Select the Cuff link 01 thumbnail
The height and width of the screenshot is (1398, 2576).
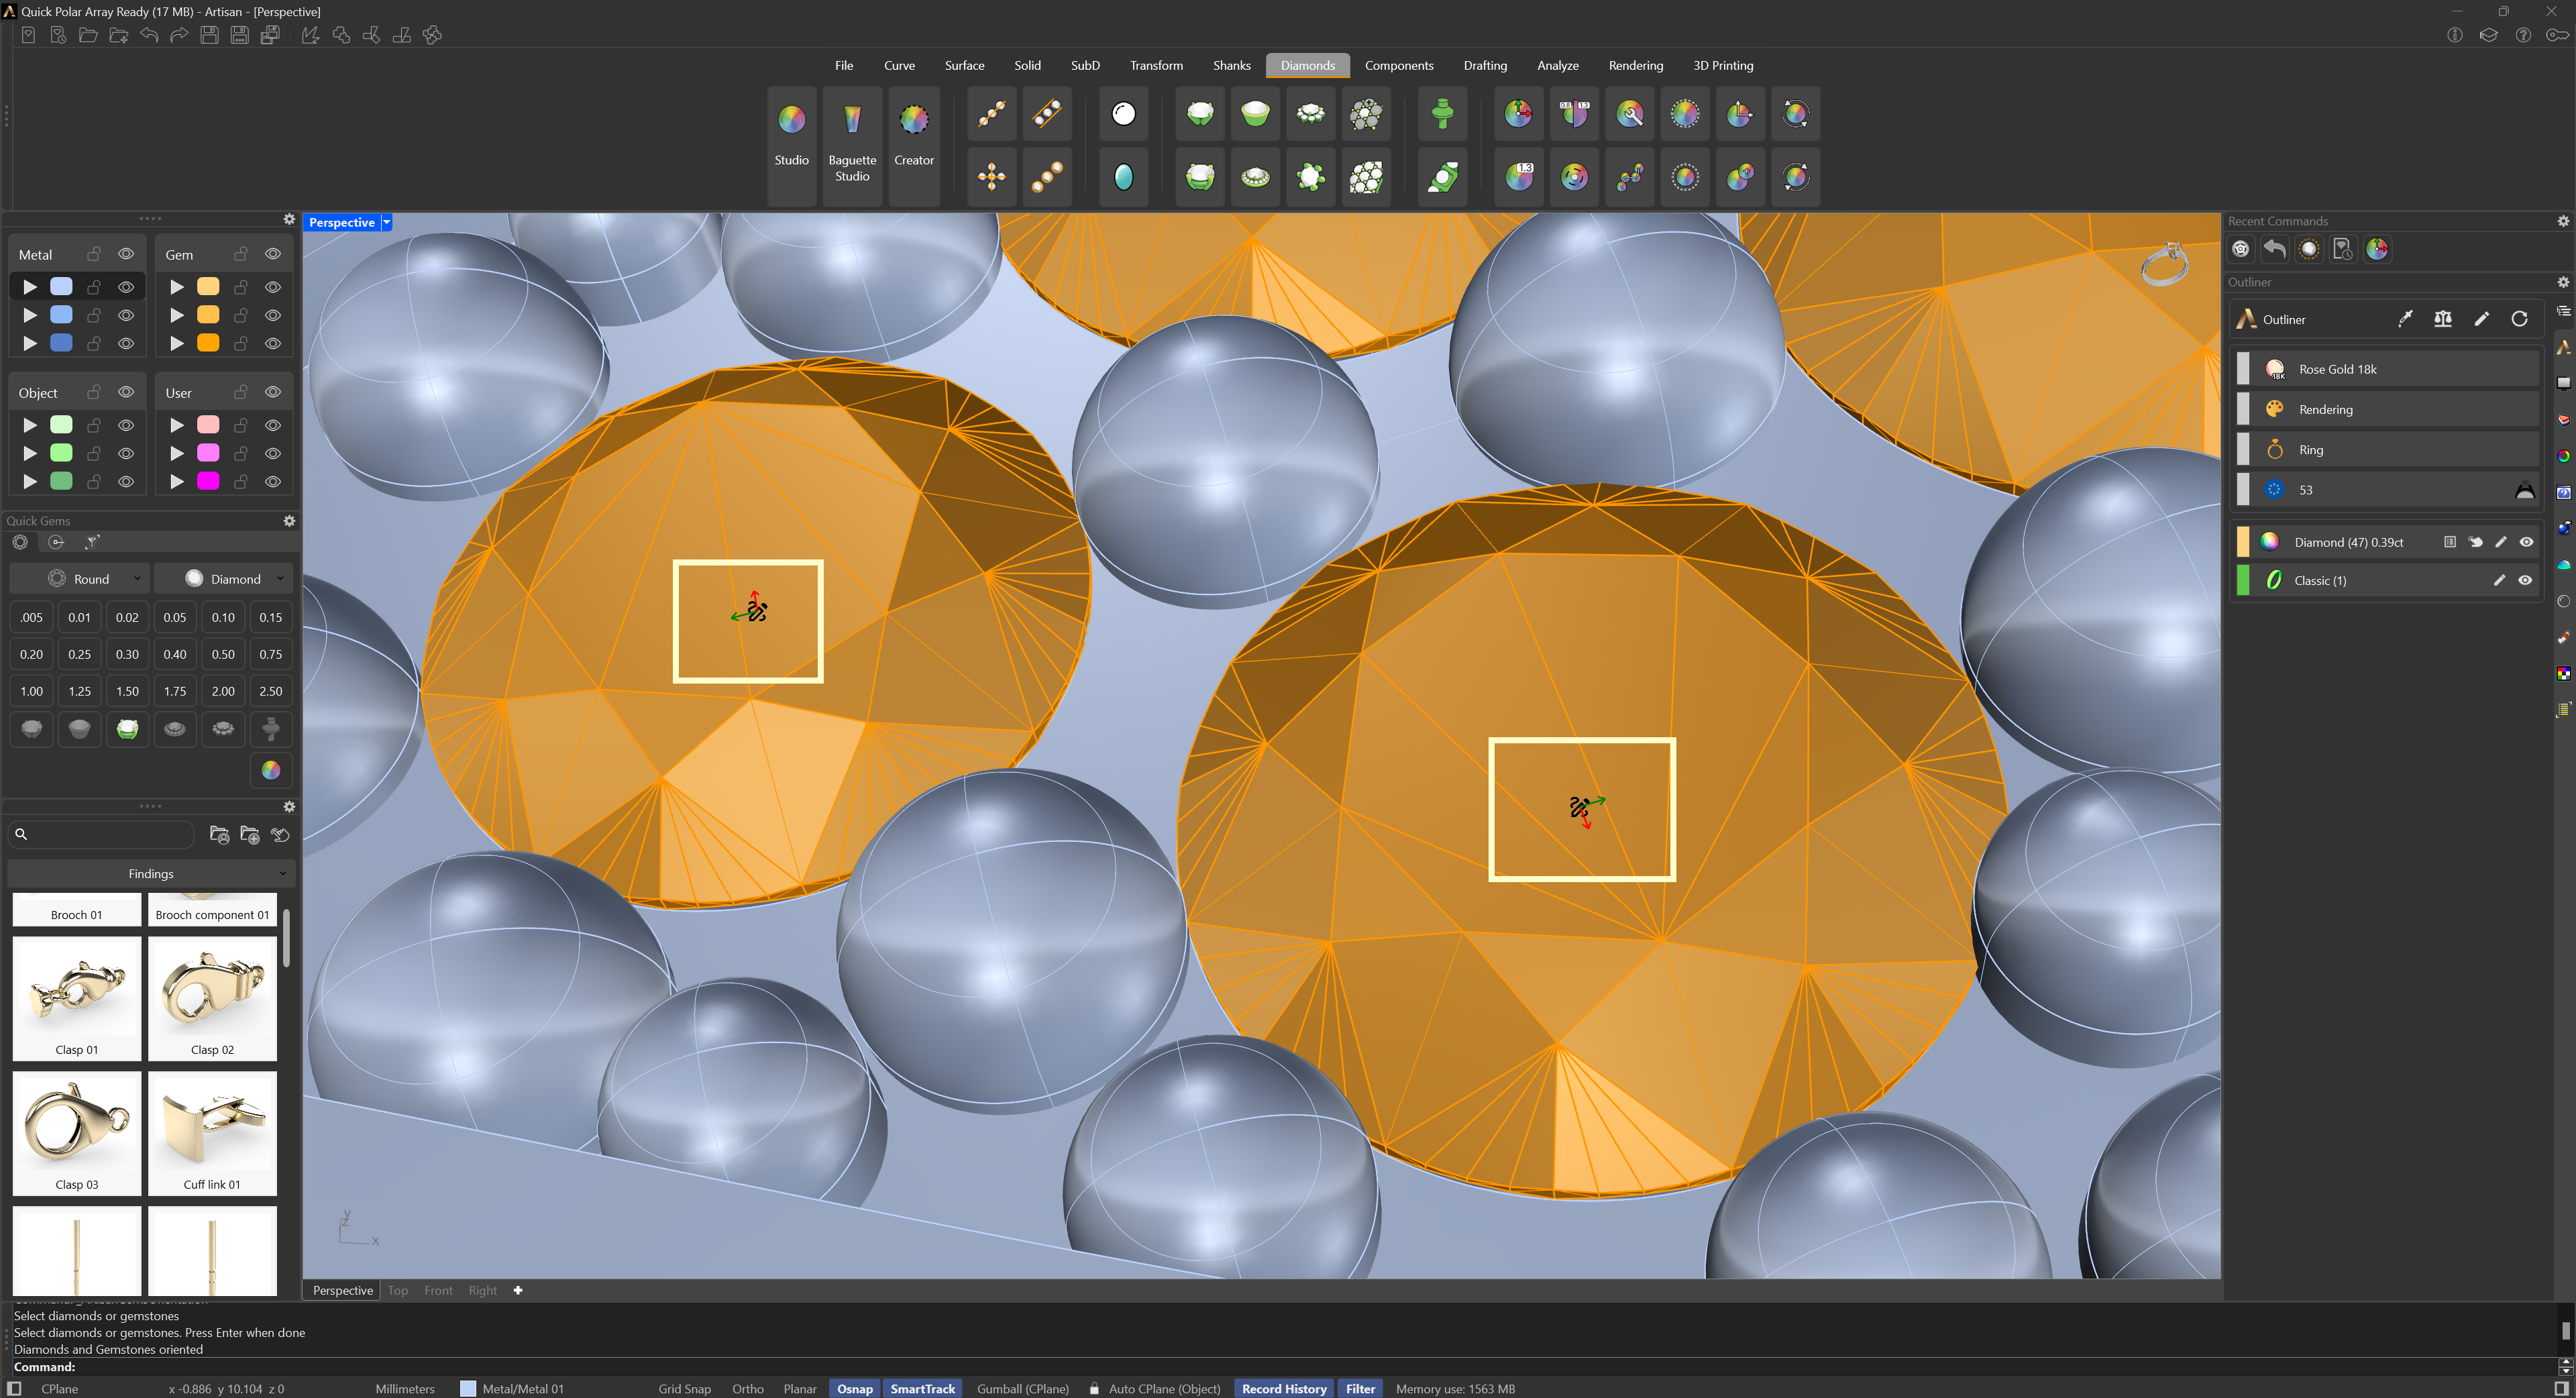point(212,1133)
